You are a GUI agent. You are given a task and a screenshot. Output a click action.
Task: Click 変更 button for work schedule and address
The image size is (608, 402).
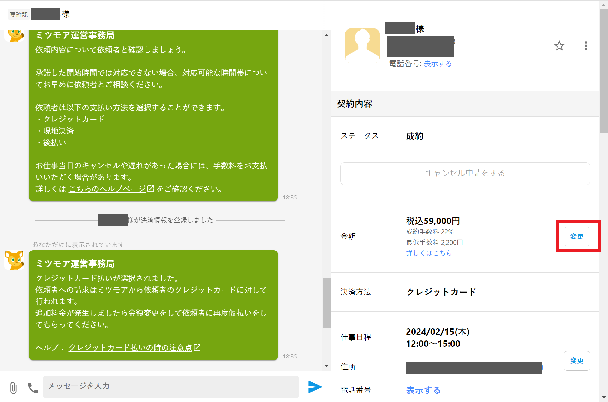[x=577, y=361]
